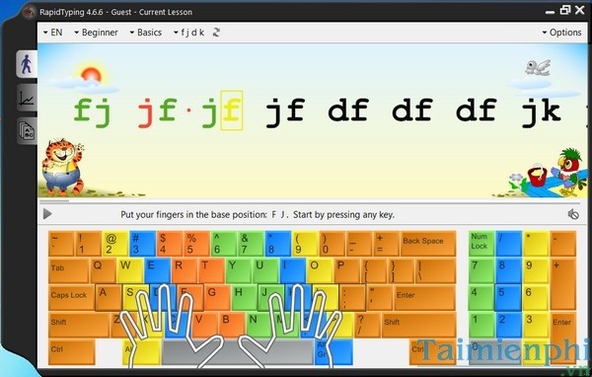This screenshot has width=592, height=377.
Task: Click the numpad 4 key
Action: 481,298
